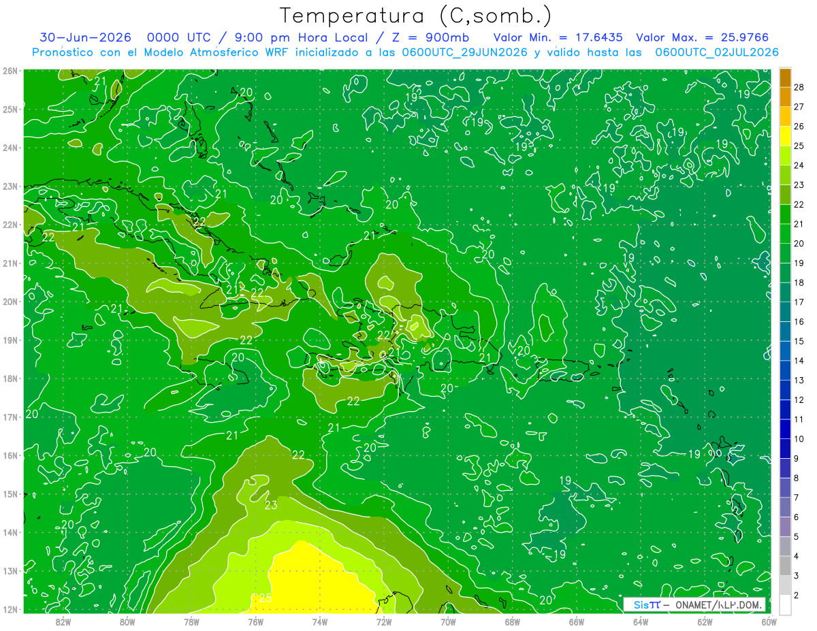817x631 pixels.
Task: Click the latitude axis label "22N"
Action: 10,225
